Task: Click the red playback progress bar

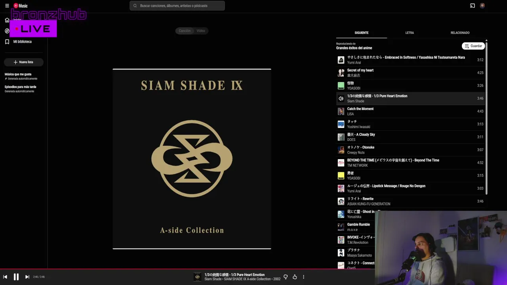Action: (187, 269)
